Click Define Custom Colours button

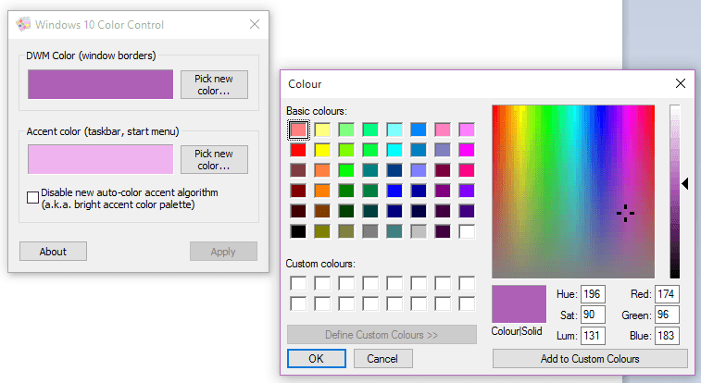tap(382, 334)
